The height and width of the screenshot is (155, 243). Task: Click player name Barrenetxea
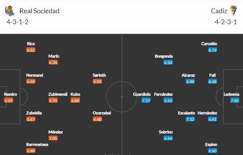click(x=37, y=144)
